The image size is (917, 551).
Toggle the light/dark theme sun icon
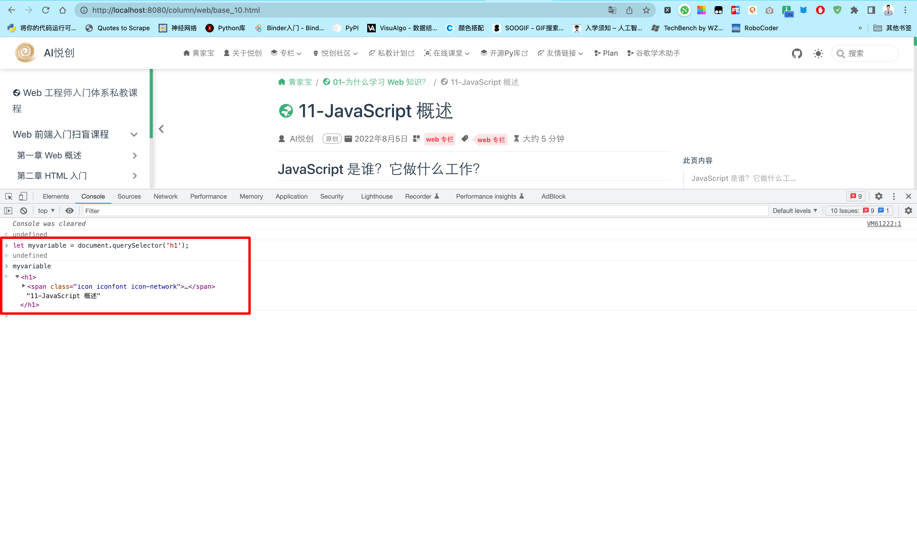pyautogui.click(x=818, y=54)
